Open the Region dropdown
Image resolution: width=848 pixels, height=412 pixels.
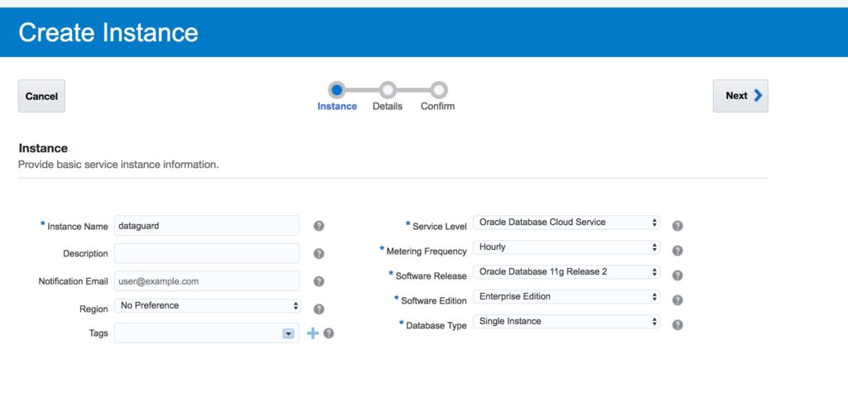[208, 306]
